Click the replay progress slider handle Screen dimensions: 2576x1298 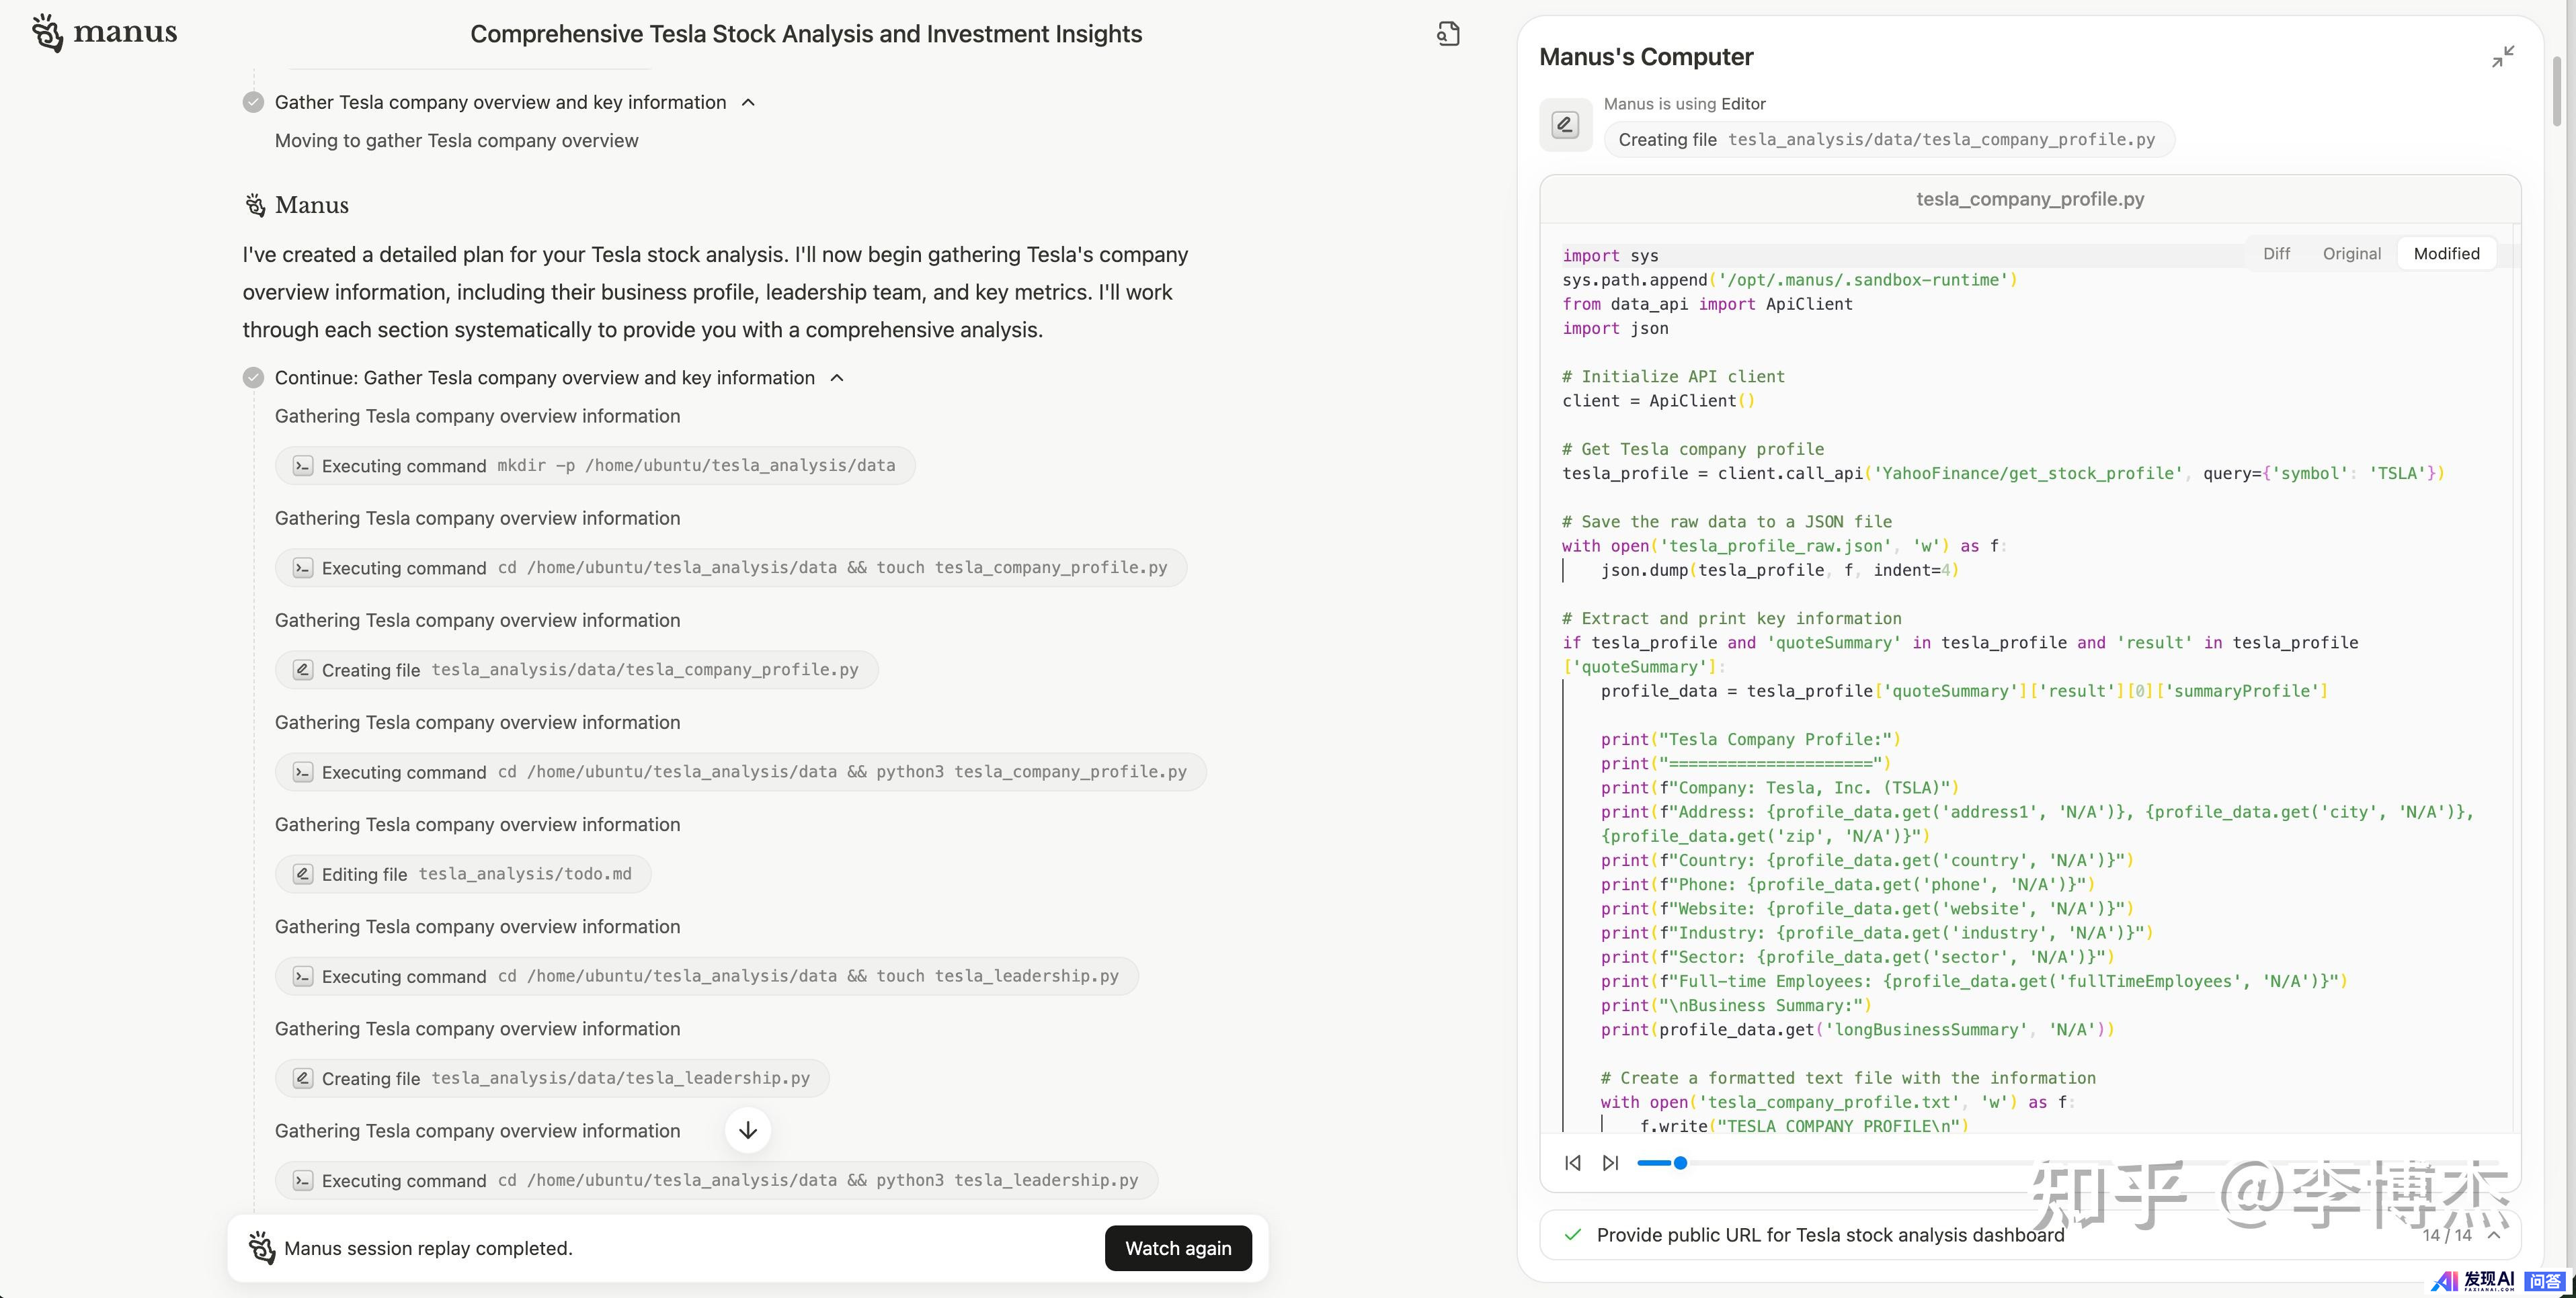click(x=1680, y=1163)
